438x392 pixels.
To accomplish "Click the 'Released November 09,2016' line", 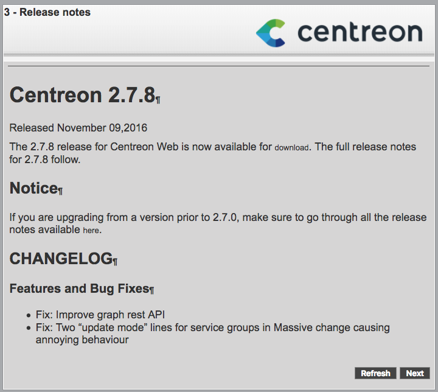I will tap(78, 128).
